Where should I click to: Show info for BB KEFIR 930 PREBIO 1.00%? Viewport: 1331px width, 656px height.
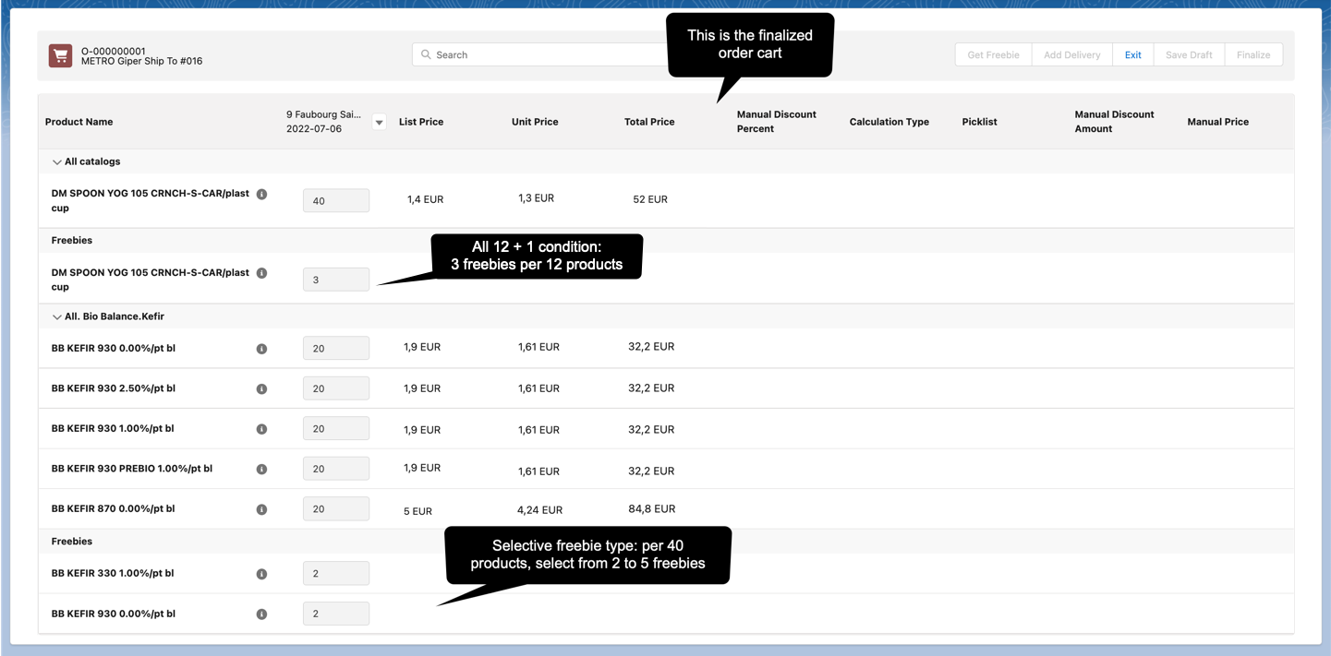point(261,470)
